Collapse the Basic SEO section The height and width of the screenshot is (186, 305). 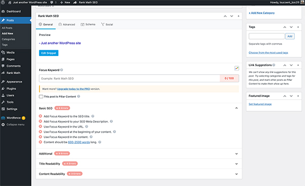tap(236, 108)
